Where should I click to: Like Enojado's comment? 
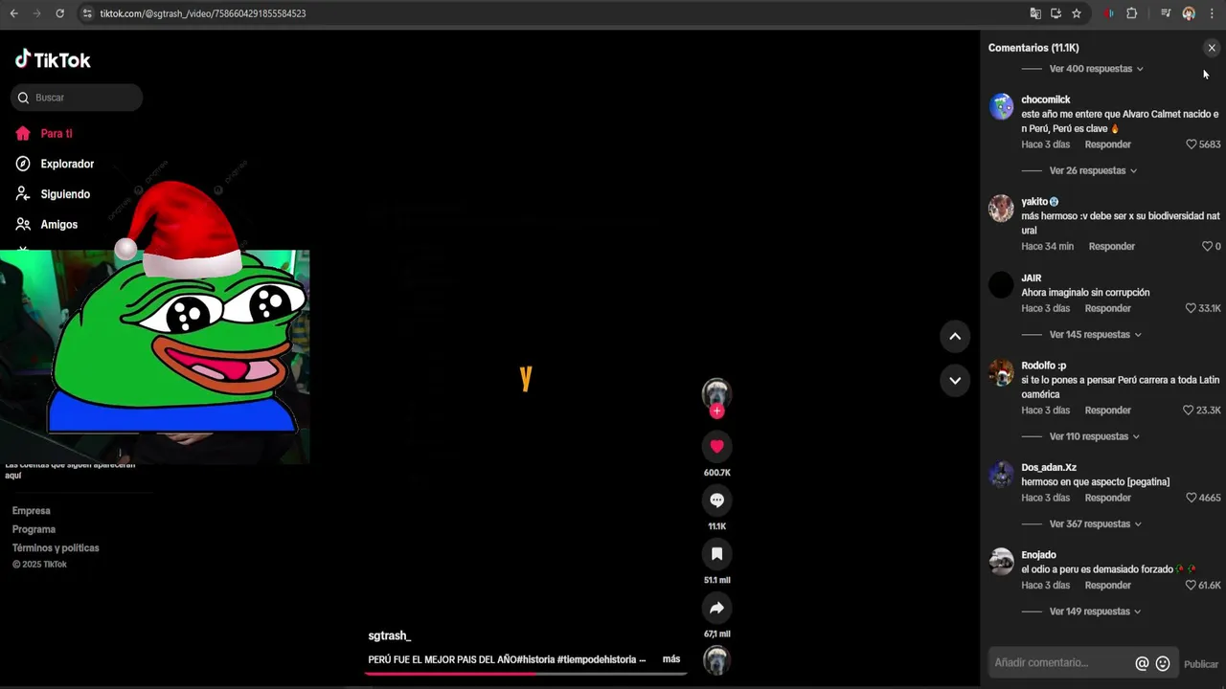1192,586
